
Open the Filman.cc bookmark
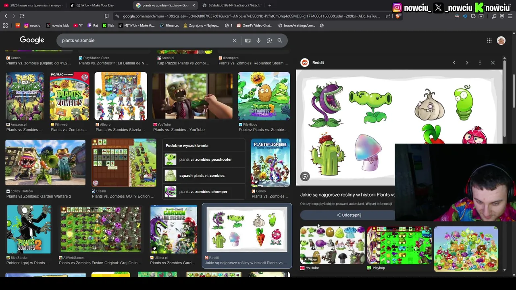[169, 25]
